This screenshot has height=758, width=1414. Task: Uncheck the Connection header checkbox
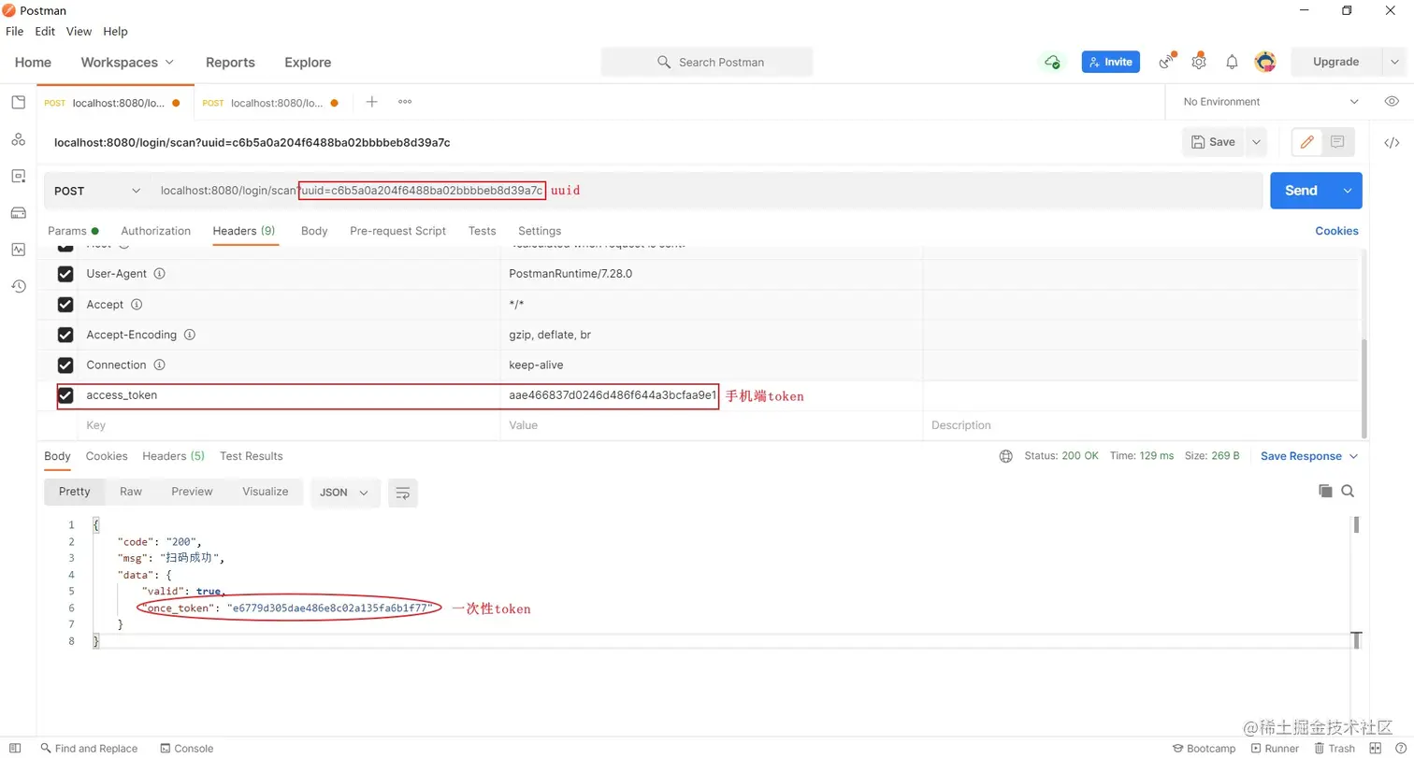coord(65,365)
